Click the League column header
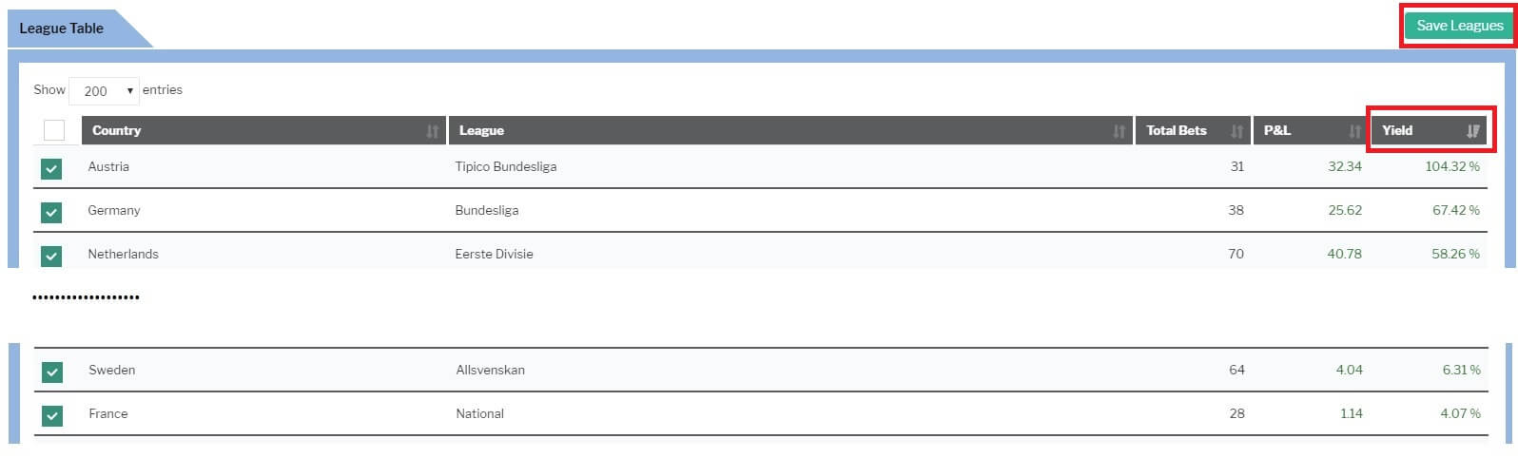Image resolution: width=1518 pixels, height=458 pixels. (790, 130)
